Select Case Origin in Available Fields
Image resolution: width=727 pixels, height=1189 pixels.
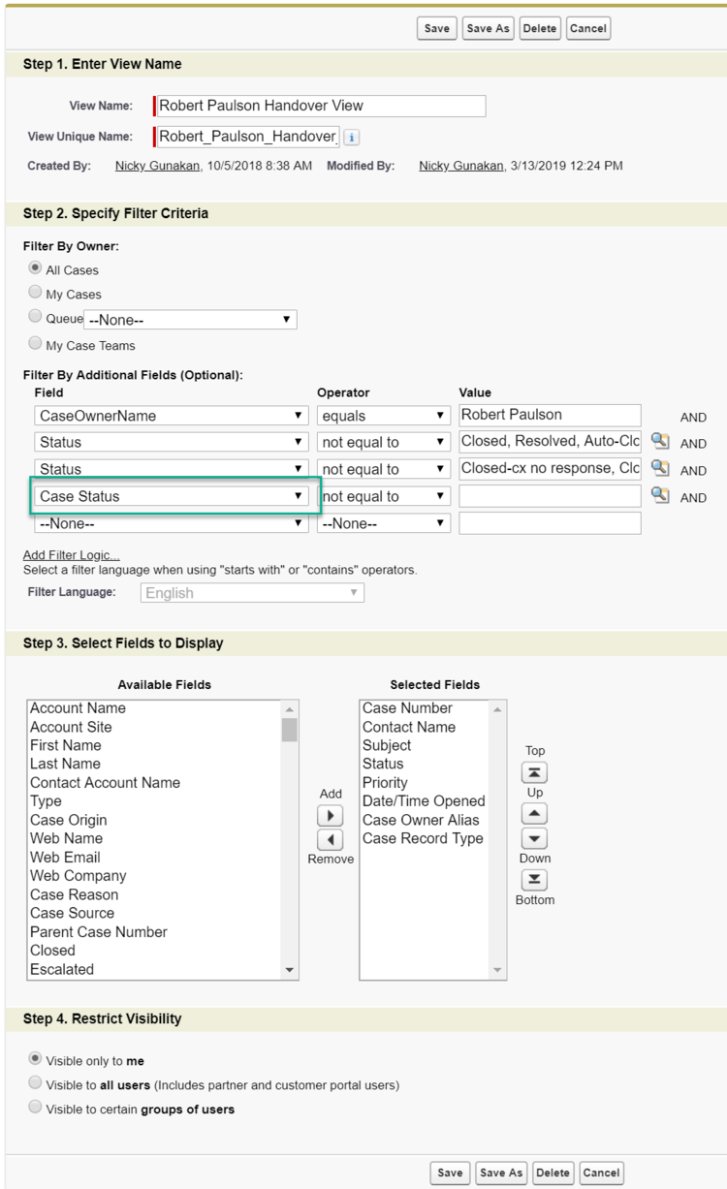(68, 820)
